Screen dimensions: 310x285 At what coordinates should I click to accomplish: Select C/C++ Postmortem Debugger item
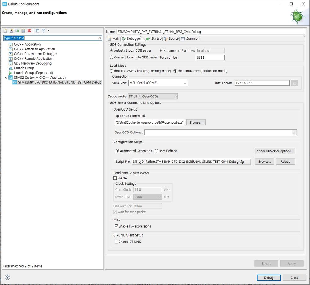(x=35, y=54)
